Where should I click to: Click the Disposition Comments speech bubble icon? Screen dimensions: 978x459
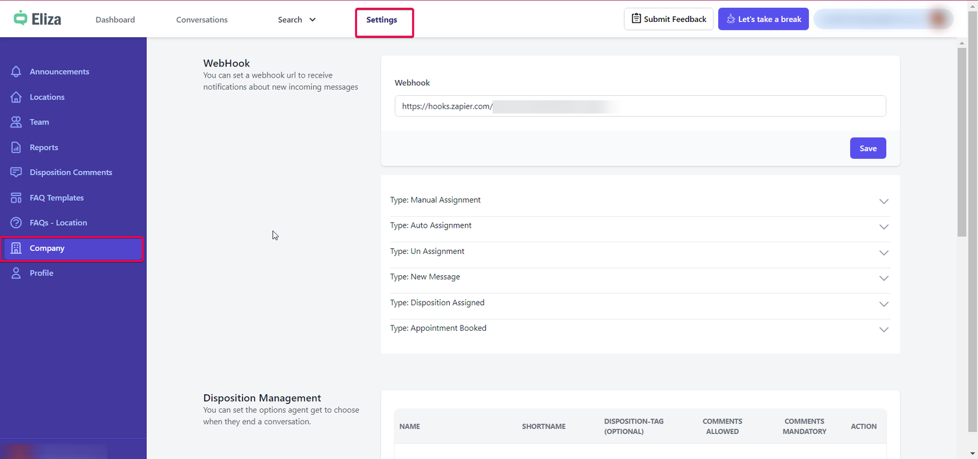[17, 173]
